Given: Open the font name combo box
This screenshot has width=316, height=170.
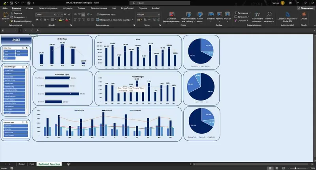Looking at the screenshot, I should [45, 15].
